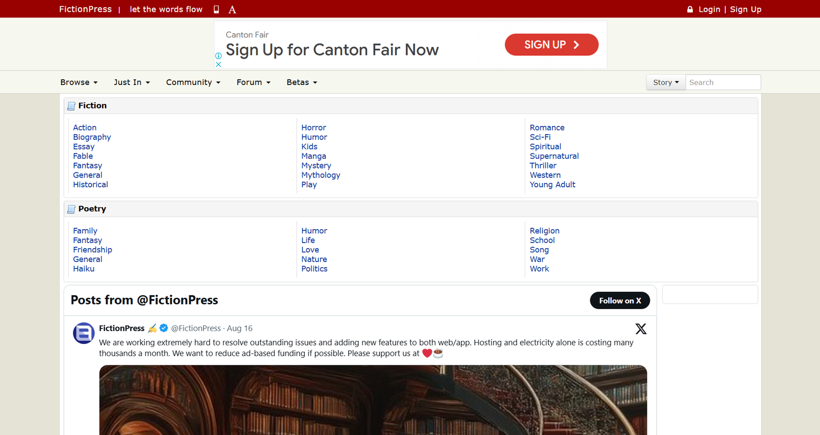Browse Love poems
The image size is (820, 435).
pyautogui.click(x=310, y=250)
